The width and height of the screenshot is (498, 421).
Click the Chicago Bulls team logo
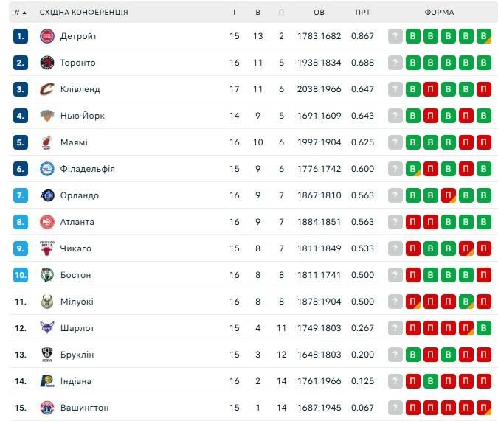[47, 248]
